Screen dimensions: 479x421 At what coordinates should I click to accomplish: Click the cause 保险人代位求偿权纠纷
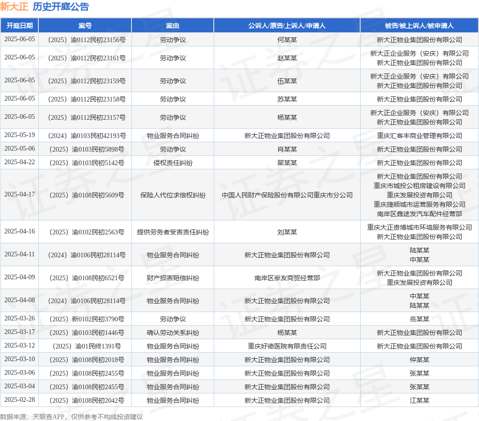pos(173,195)
